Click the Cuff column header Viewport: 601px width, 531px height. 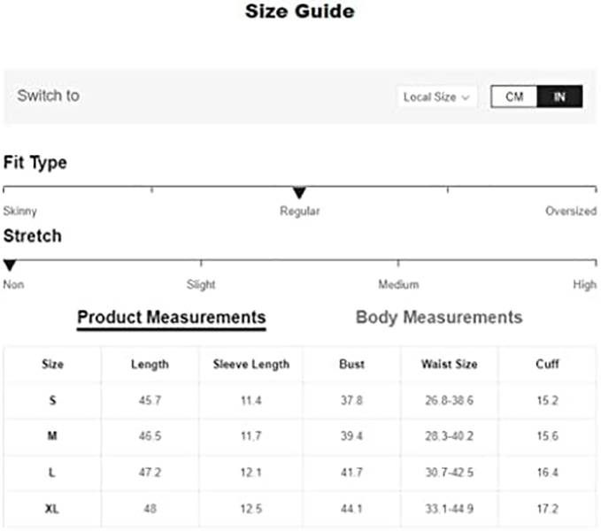547,364
